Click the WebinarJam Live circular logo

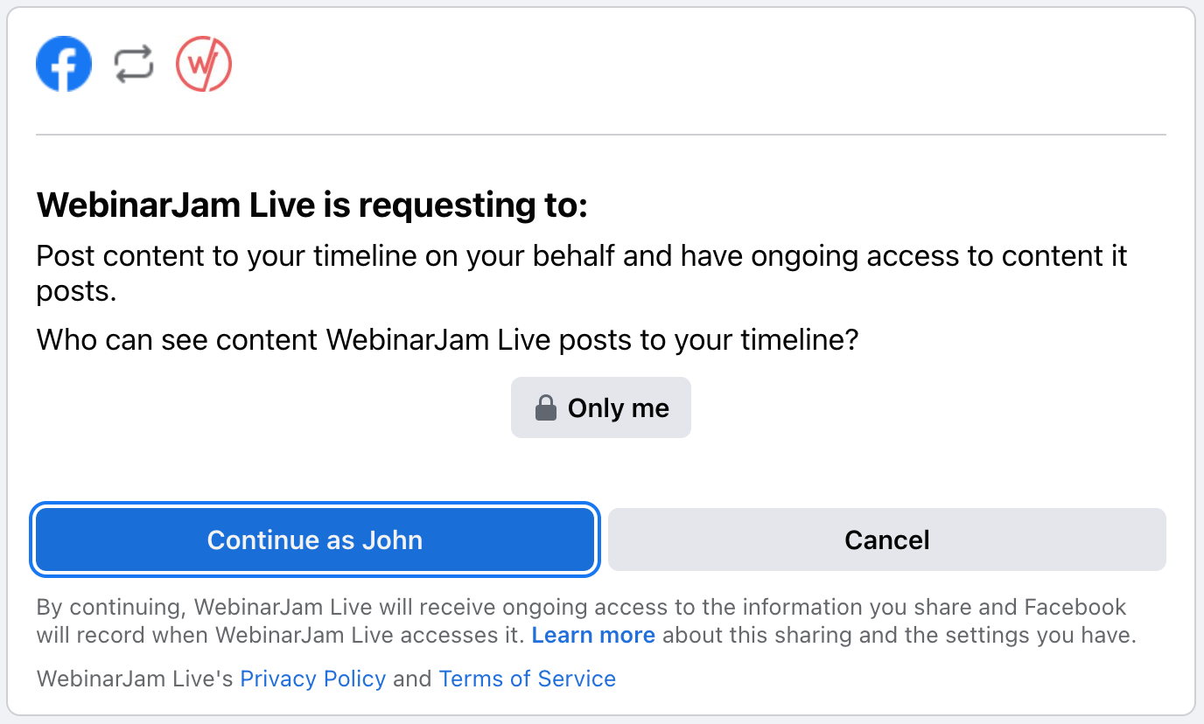[x=204, y=63]
